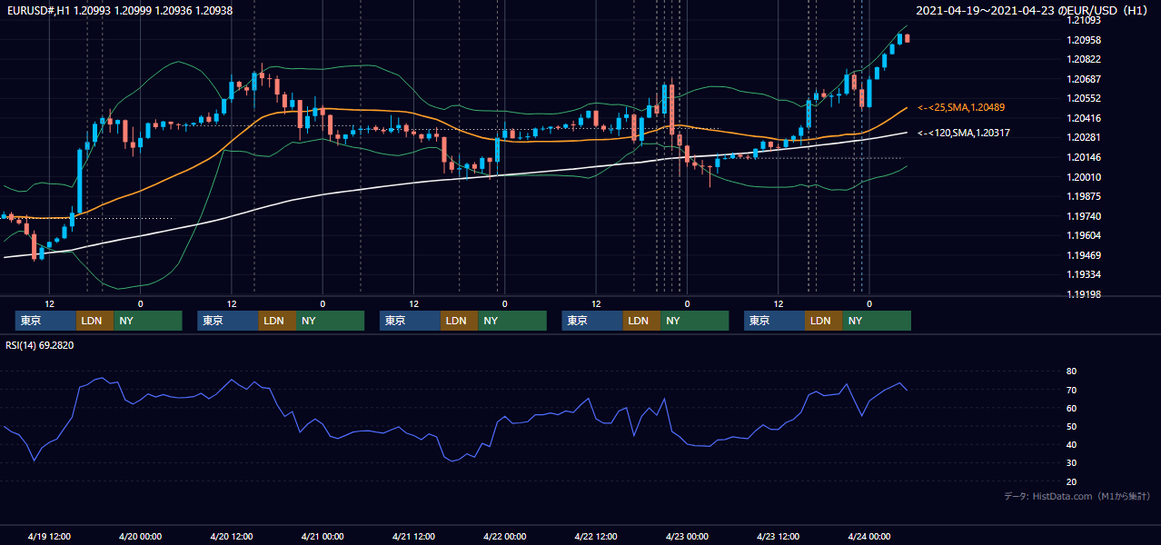Click the 4/21 00:00 date label
Image resolution: width=1161 pixels, height=545 pixels.
[322, 536]
